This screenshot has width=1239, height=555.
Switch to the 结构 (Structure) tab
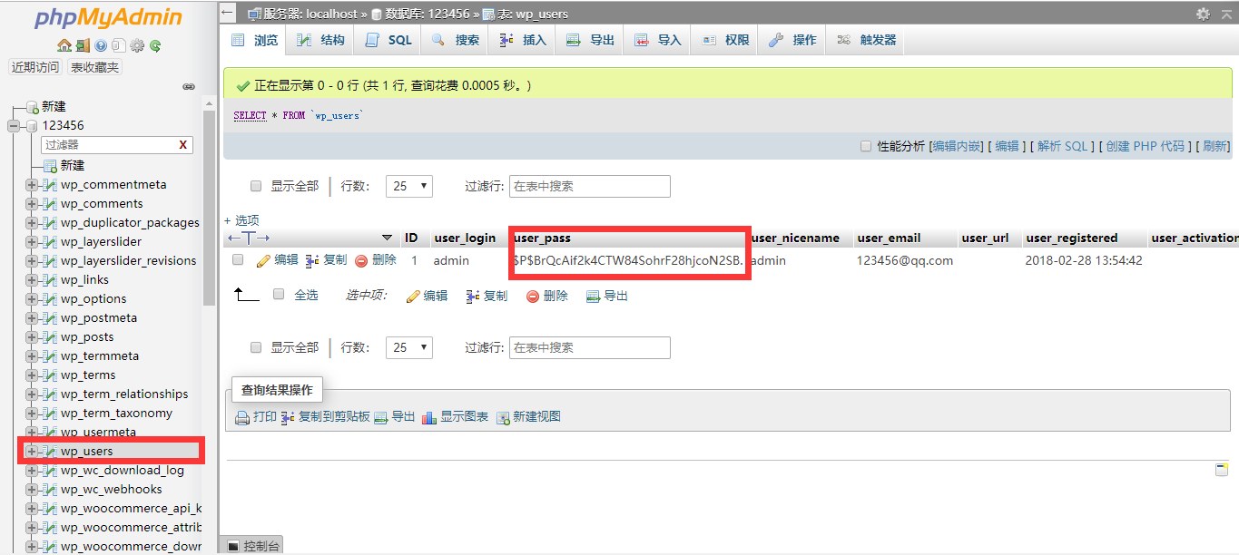point(320,40)
